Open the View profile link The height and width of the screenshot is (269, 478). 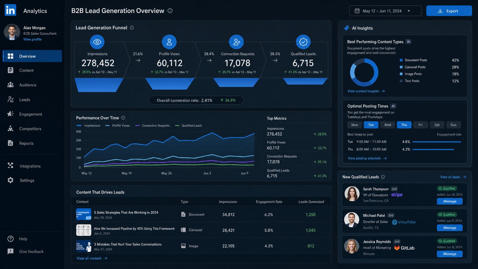[33, 39]
